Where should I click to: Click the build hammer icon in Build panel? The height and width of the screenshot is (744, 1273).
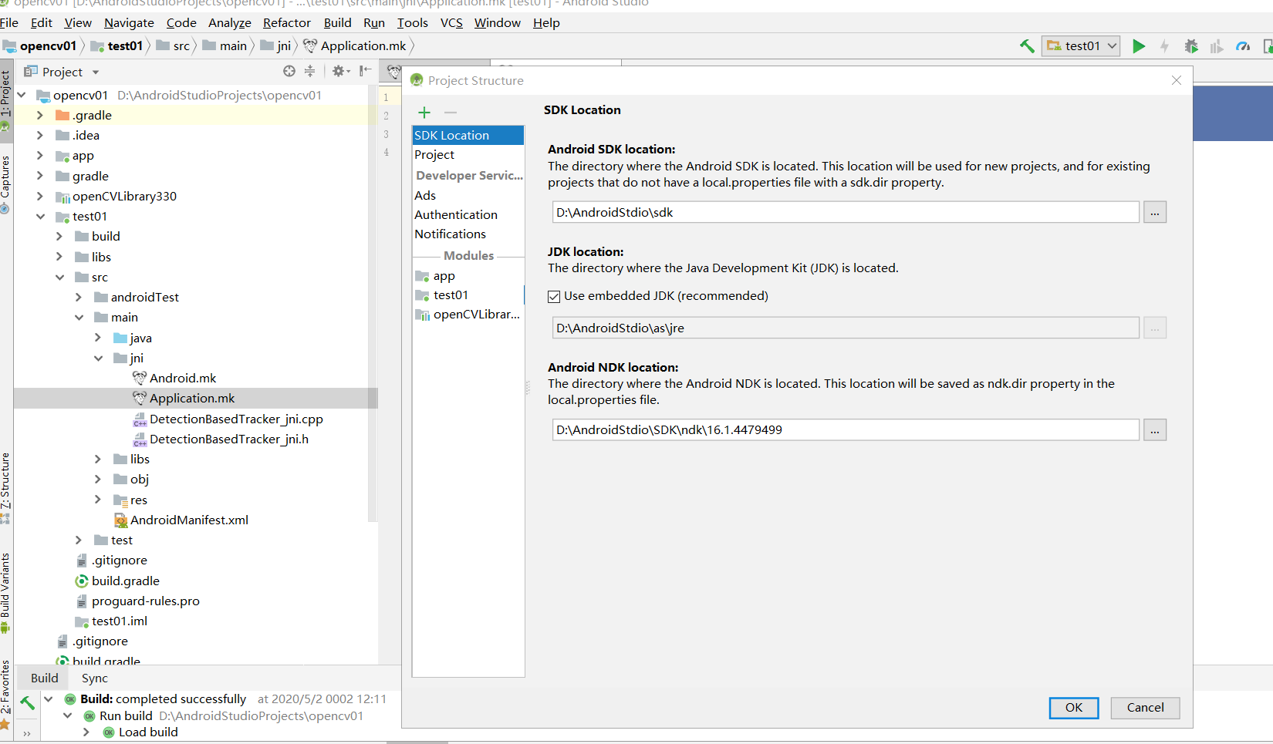pyautogui.click(x=28, y=702)
